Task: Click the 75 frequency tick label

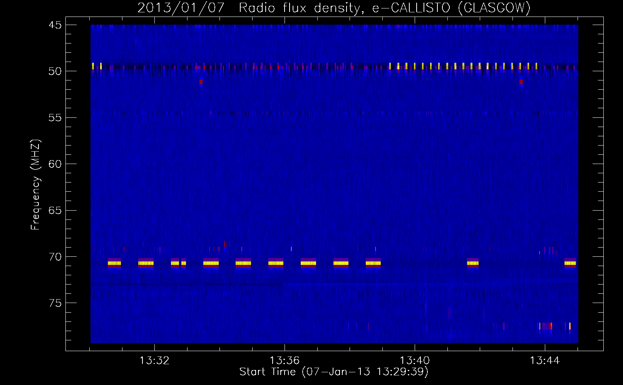Action: [x=55, y=303]
